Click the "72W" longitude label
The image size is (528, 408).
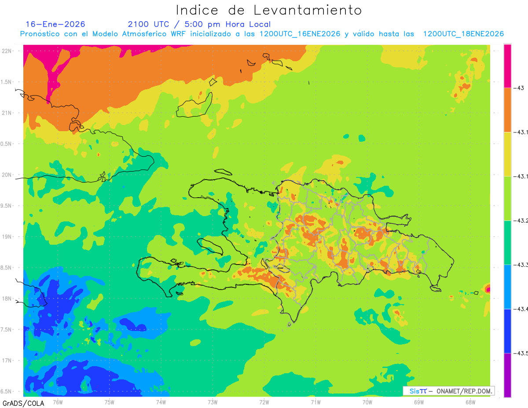tap(264, 402)
